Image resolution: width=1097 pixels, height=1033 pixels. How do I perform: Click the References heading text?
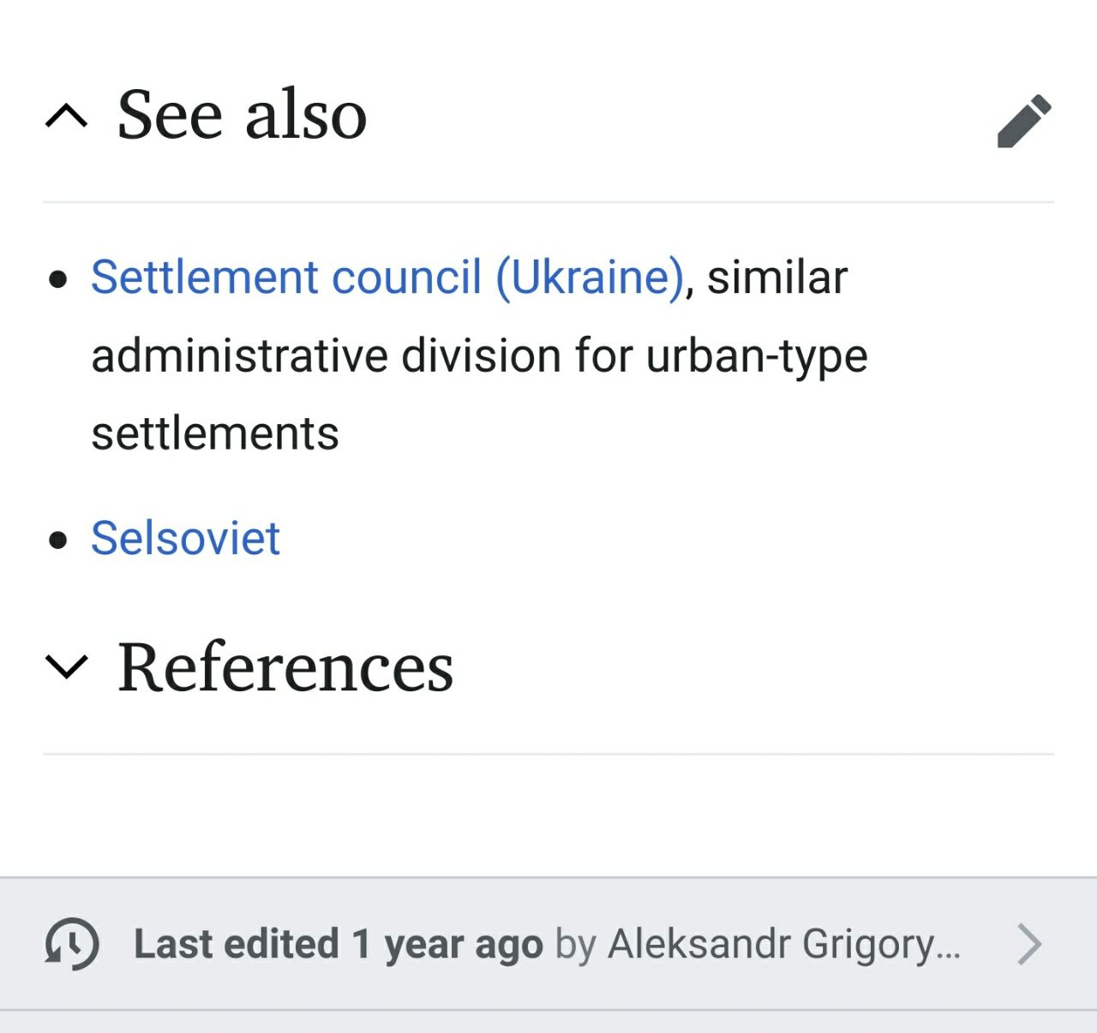285,666
